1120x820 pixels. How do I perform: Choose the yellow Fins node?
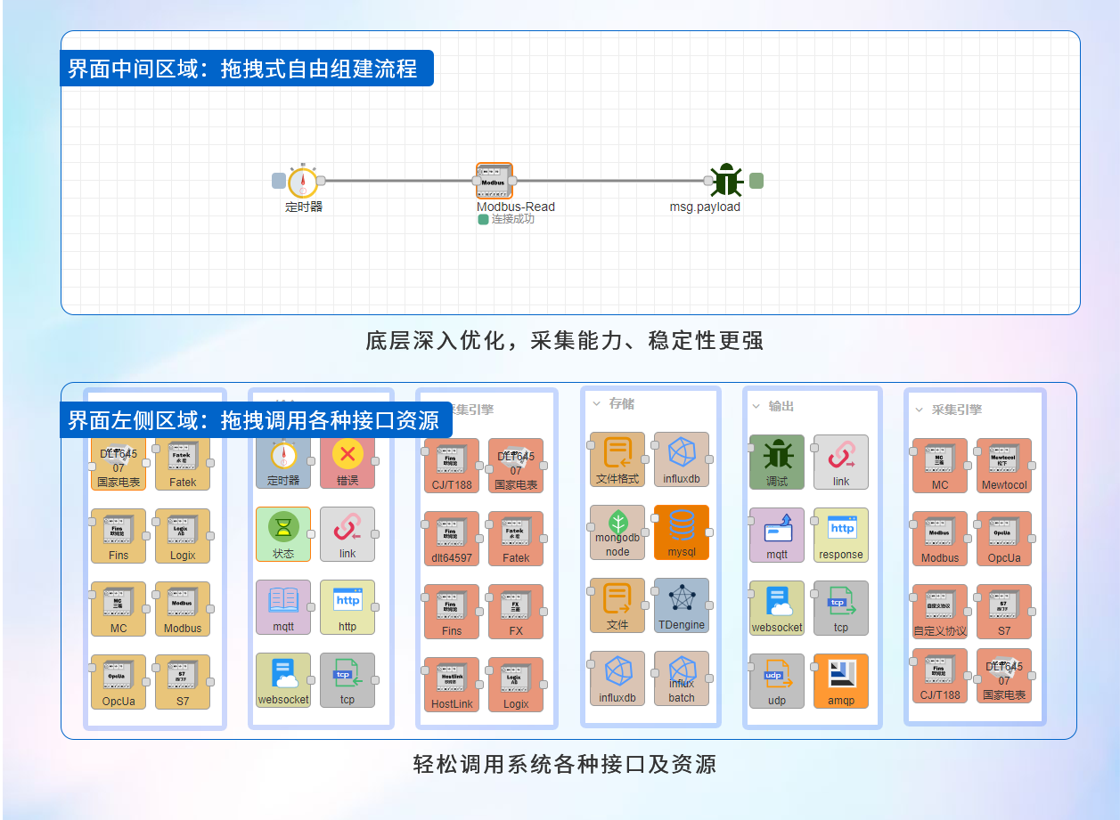119,536
